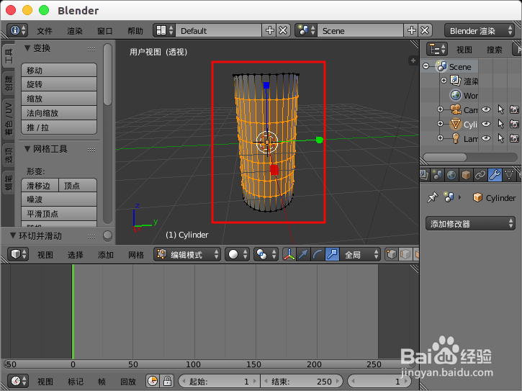Expand the 渲染 layers node
The height and width of the screenshot is (391, 522).
(444, 80)
